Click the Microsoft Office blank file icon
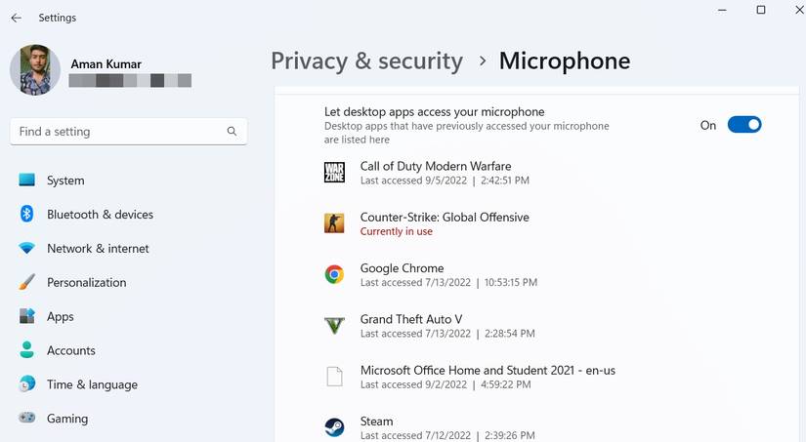 click(x=335, y=377)
